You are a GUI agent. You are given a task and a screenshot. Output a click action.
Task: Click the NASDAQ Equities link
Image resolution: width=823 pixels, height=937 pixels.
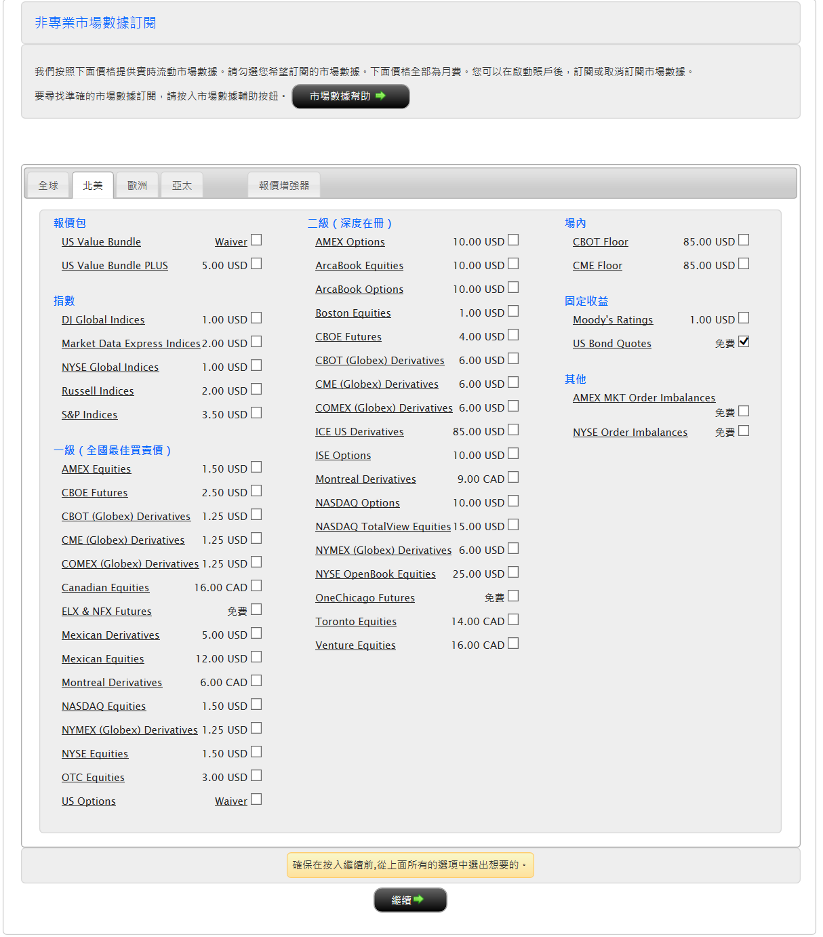pyautogui.click(x=104, y=706)
